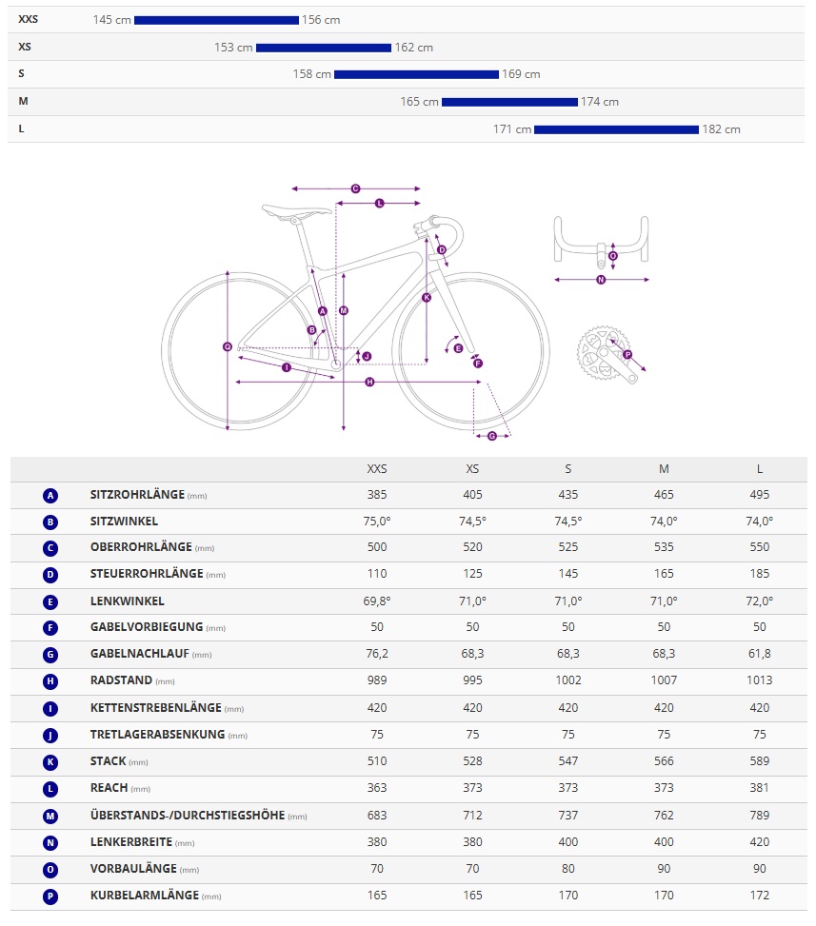This screenshot has height=926, width=816.
Task: Click the XXS height bar 145–156 cm
Action: coord(216,20)
